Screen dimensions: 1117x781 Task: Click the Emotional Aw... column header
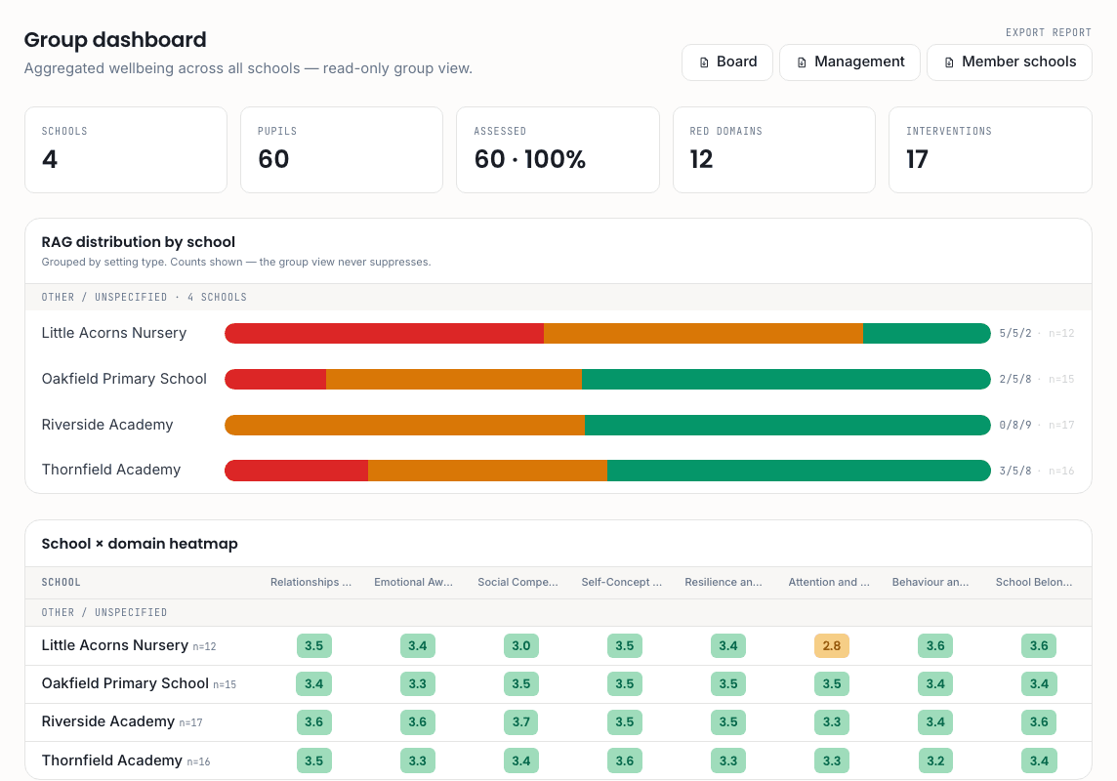(x=414, y=583)
